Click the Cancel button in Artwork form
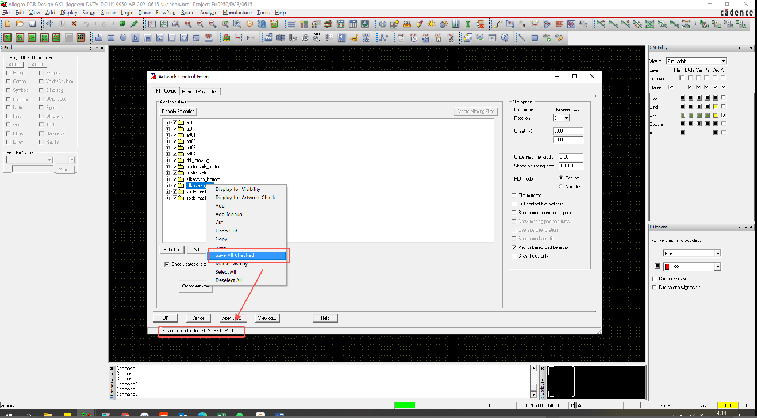Viewport: 757px width, 418px height. (x=198, y=318)
